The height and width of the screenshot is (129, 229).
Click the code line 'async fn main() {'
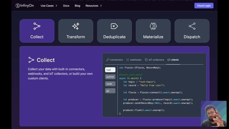pos(130,78)
